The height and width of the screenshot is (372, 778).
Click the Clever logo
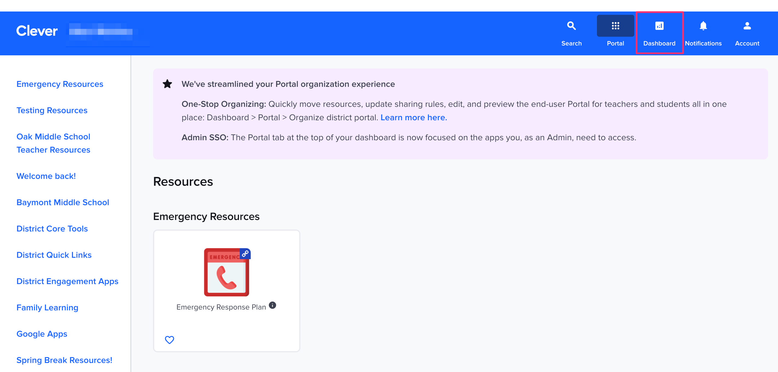click(37, 31)
